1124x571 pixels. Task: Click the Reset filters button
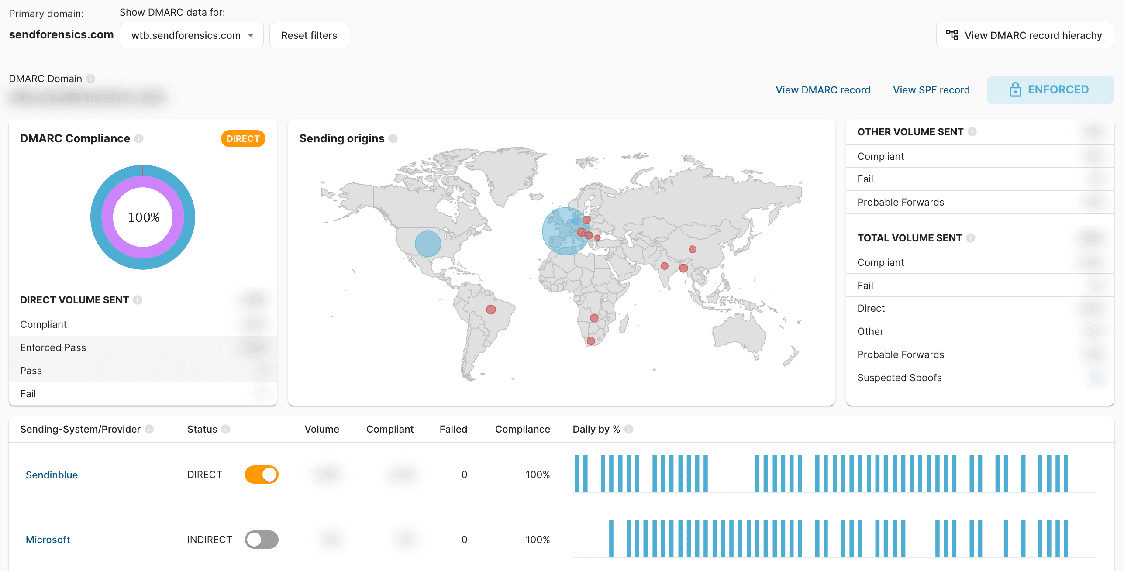(x=309, y=35)
